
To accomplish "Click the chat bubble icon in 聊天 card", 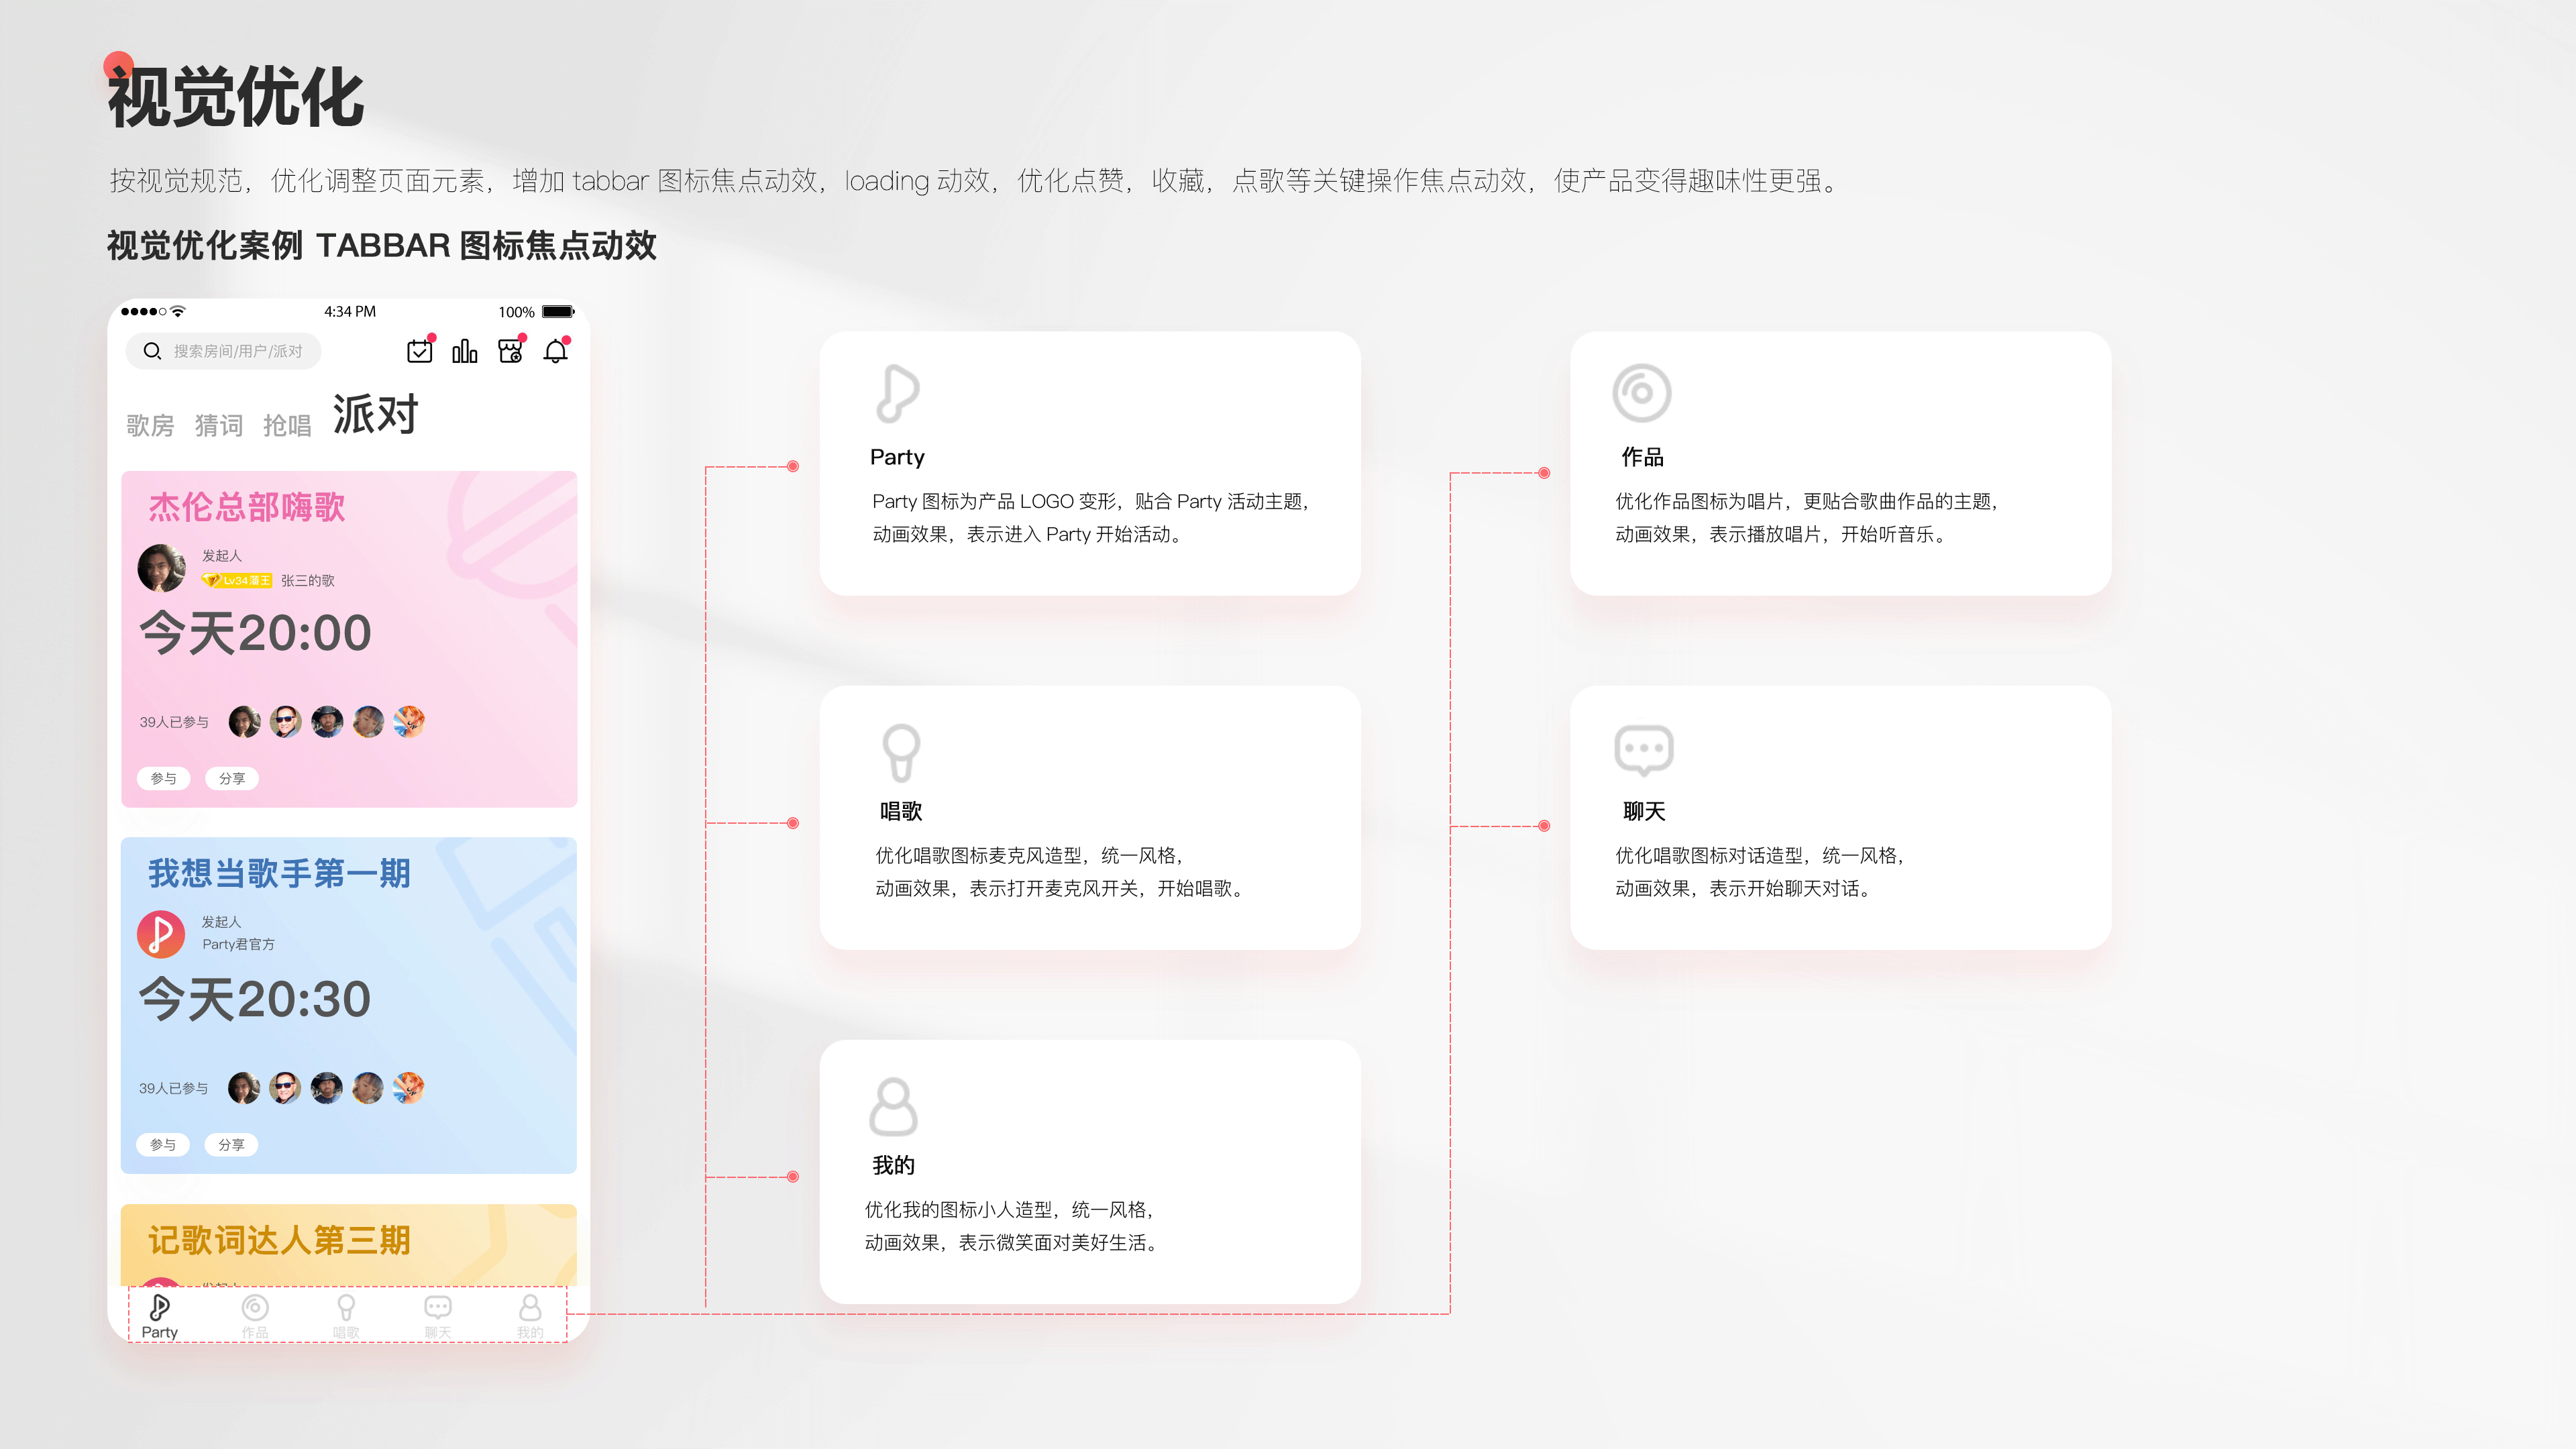I will pos(1644,750).
